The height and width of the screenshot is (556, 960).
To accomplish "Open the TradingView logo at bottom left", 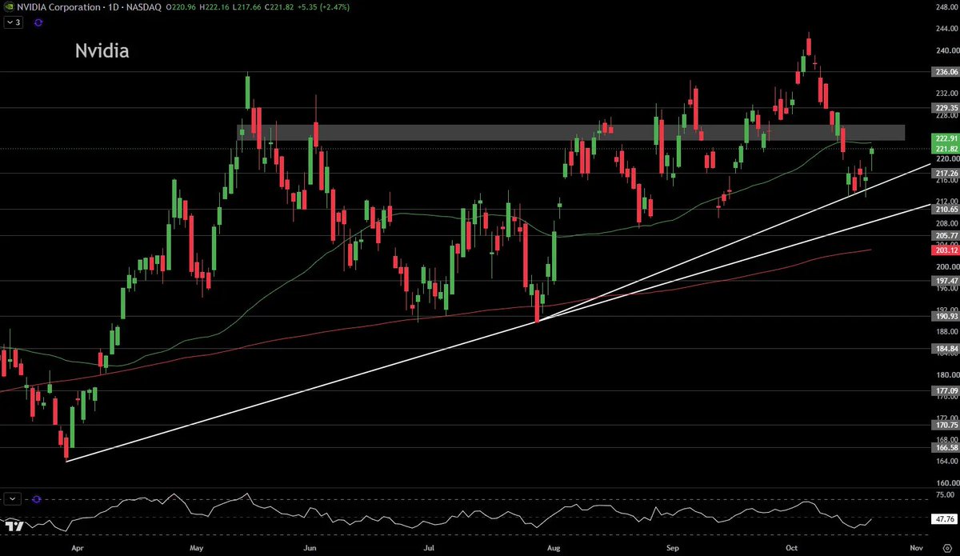I will tap(13, 526).
